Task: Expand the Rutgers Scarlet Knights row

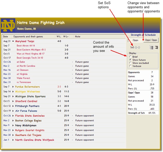Action: (x=13, y=130)
